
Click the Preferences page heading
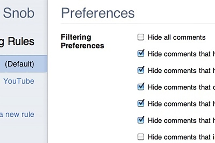(98, 13)
